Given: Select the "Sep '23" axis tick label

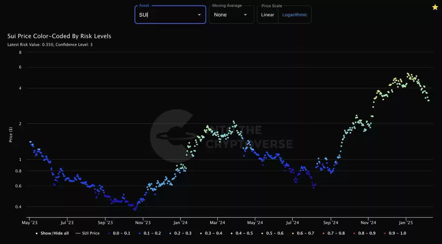Looking at the screenshot, I should pyautogui.click(x=105, y=223).
